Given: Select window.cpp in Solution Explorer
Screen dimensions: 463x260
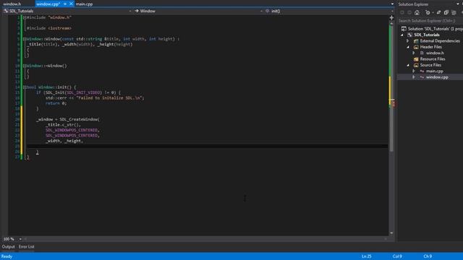Looking at the screenshot, I should tap(437, 77).
